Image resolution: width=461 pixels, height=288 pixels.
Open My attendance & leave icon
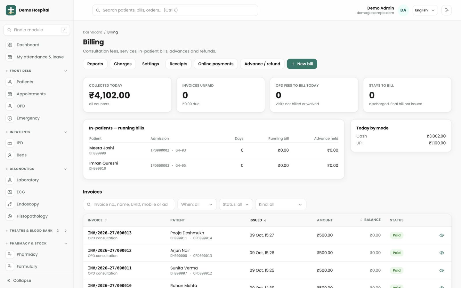(x=10, y=57)
